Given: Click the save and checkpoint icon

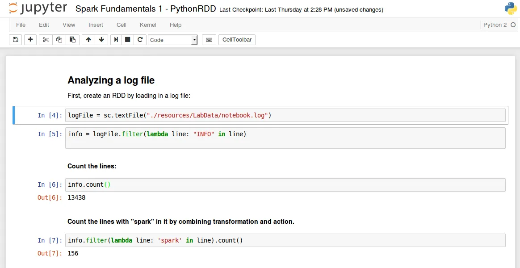Looking at the screenshot, I should [16, 40].
